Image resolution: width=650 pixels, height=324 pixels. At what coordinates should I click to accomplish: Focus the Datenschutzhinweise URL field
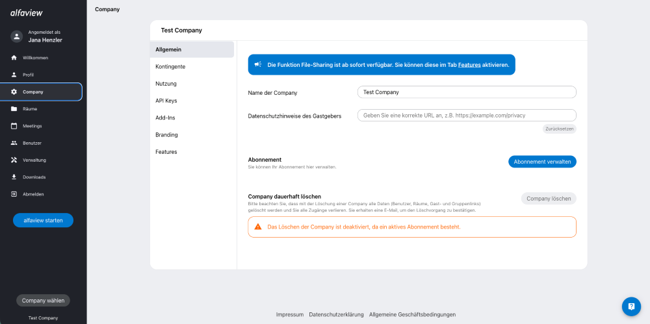[x=467, y=115]
